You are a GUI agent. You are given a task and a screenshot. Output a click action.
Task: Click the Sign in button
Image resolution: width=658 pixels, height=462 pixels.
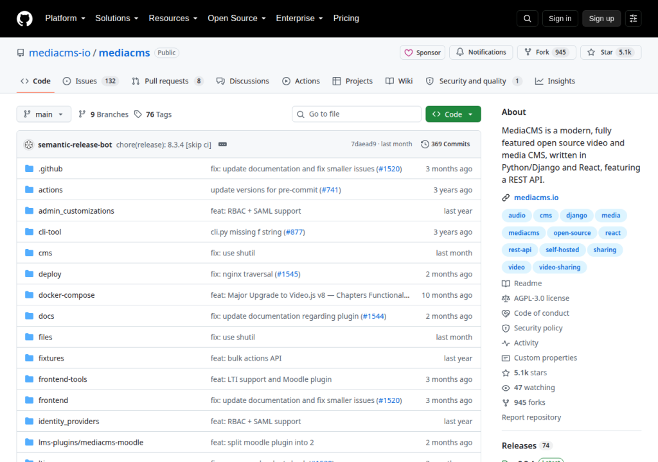[560, 19]
